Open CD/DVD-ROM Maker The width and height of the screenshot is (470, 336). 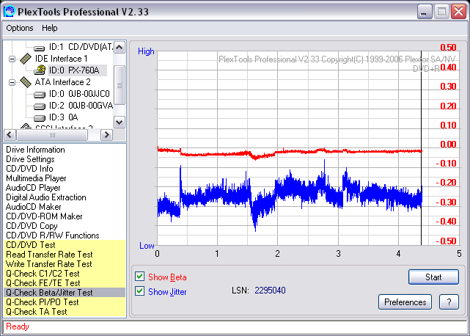coord(44,216)
